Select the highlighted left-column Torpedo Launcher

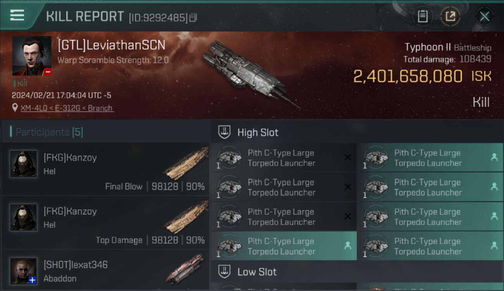(284, 246)
